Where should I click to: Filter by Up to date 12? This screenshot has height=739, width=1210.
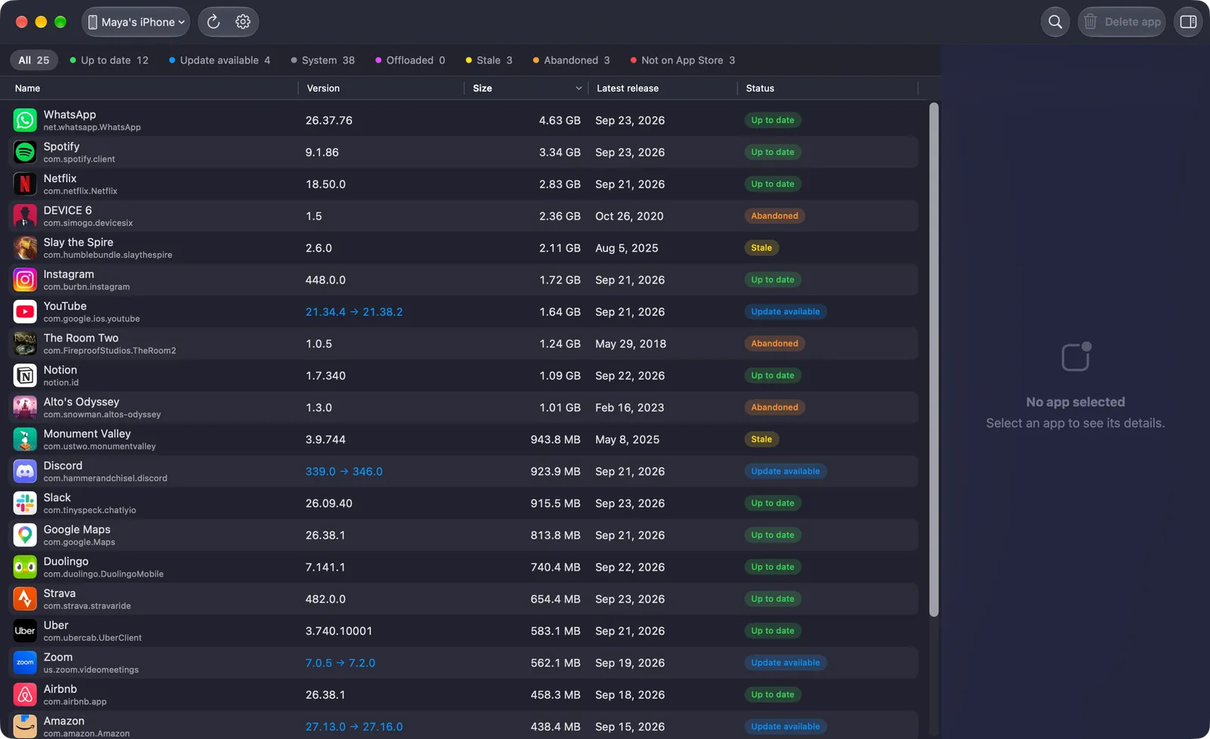tap(109, 60)
